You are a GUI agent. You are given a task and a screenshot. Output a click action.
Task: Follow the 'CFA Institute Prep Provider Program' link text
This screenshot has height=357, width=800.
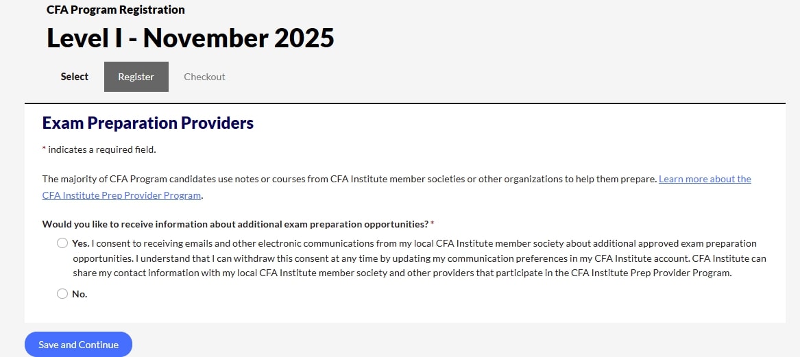tap(121, 195)
